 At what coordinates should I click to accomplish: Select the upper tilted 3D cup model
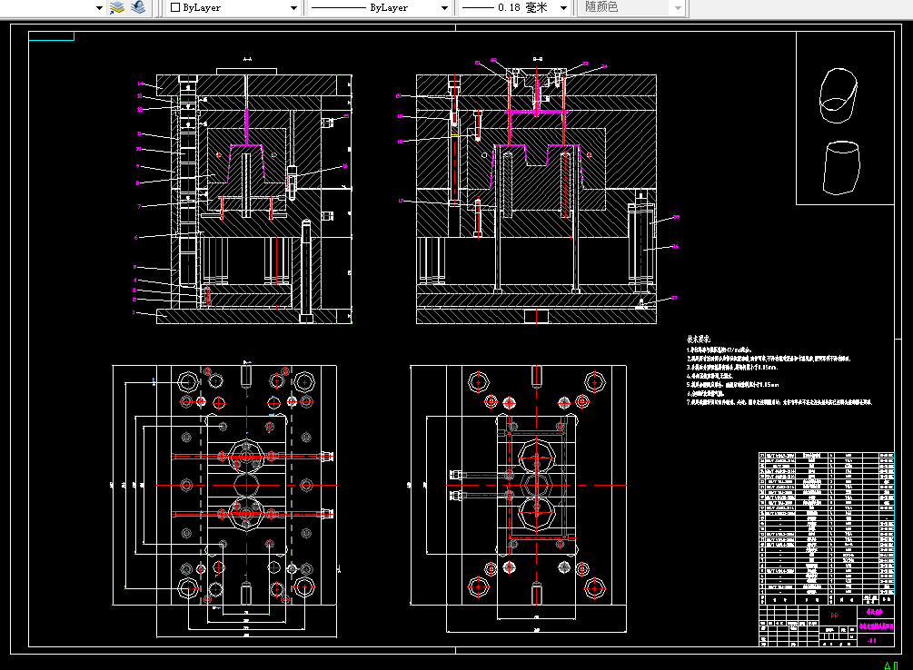[839, 95]
